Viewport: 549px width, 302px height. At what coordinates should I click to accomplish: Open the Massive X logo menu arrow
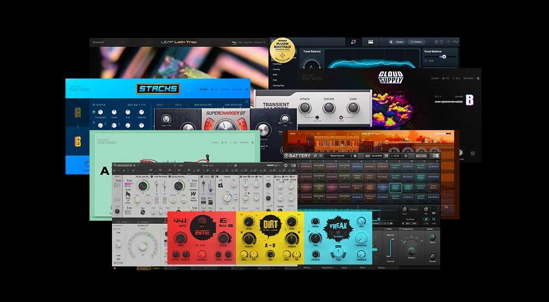(x=138, y=165)
